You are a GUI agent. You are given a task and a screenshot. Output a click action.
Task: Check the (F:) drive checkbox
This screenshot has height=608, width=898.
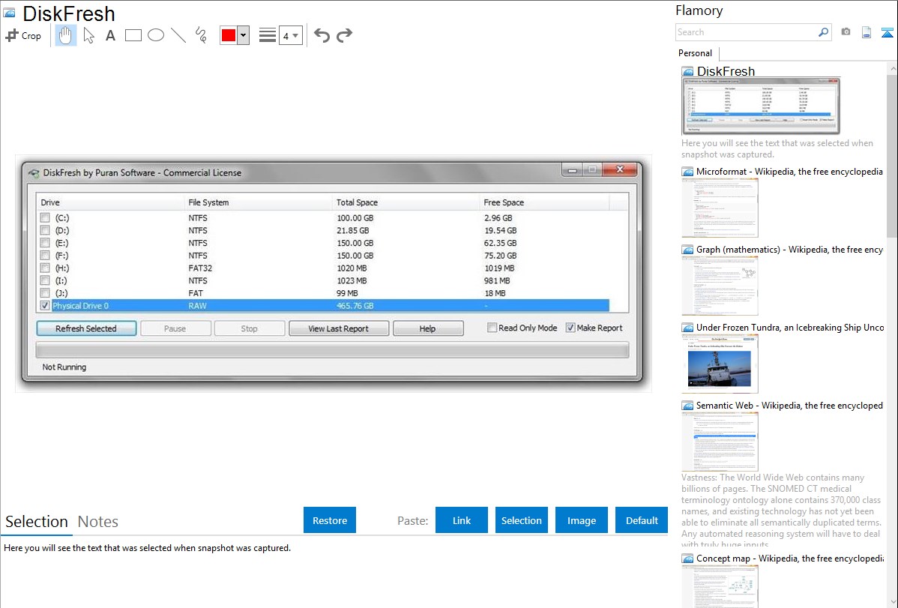tap(45, 256)
